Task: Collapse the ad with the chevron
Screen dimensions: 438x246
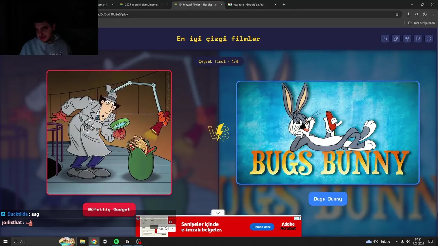Action: [218, 213]
